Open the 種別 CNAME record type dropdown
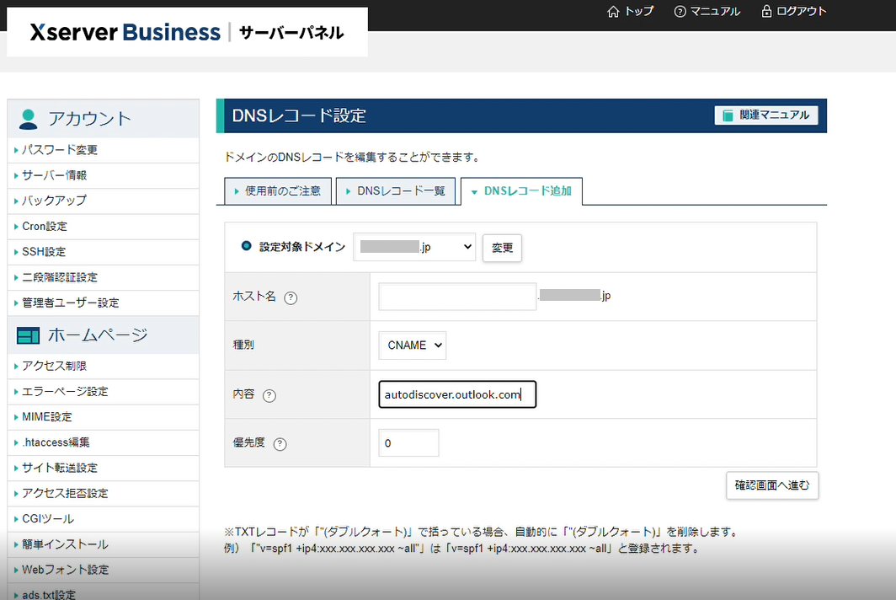The height and width of the screenshot is (600, 896). [x=412, y=346]
